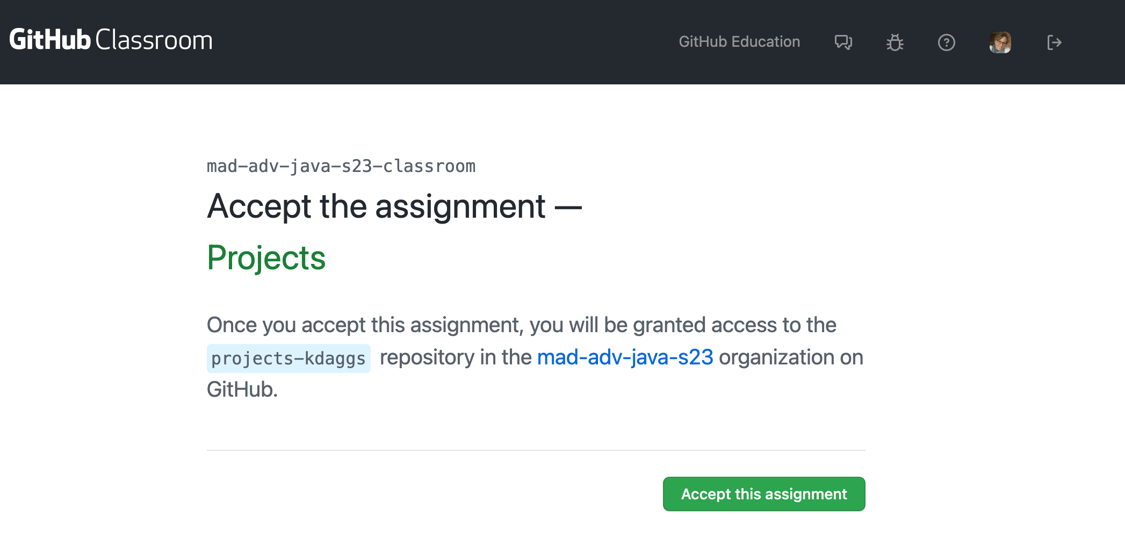Click the sign out arrow icon
Viewport: 1125px width, 545px height.
click(1054, 42)
